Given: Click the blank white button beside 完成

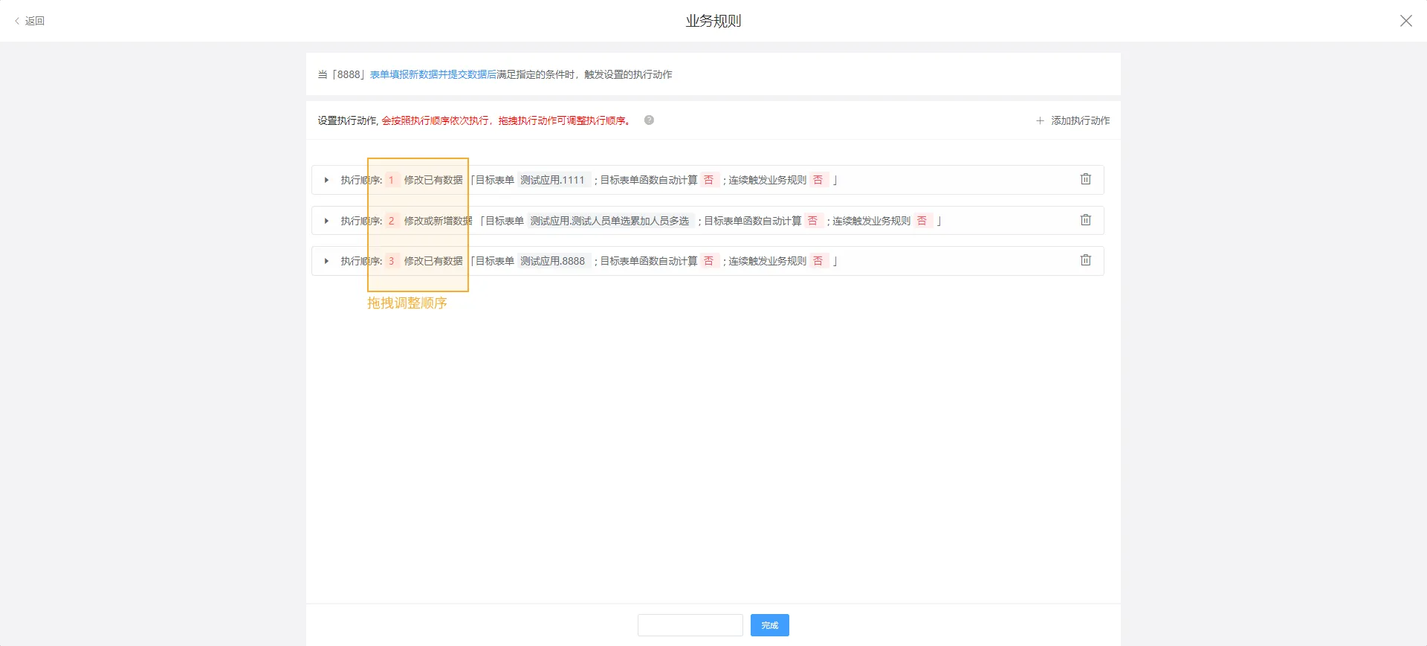Looking at the screenshot, I should (690, 625).
